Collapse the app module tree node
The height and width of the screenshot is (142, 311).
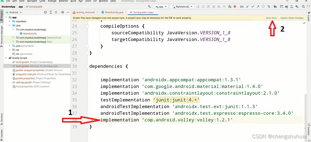point(6,17)
